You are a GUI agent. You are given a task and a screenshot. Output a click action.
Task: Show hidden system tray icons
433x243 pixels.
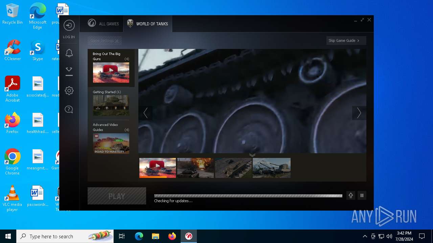coord(365,236)
